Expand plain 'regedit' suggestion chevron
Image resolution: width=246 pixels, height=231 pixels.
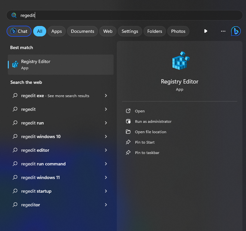(106, 109)
